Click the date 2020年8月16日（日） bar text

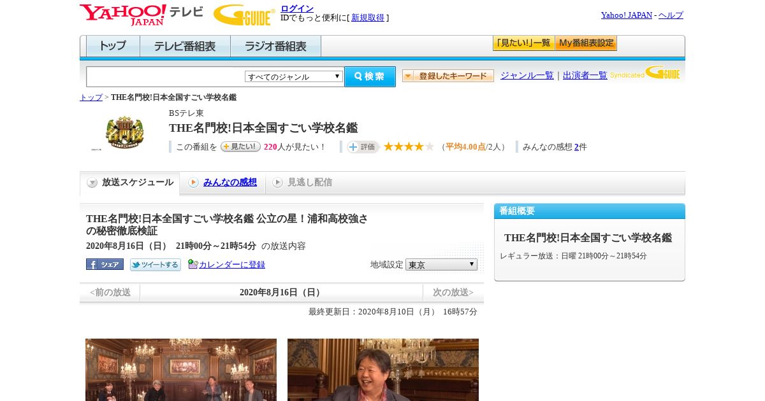[281, 292]
